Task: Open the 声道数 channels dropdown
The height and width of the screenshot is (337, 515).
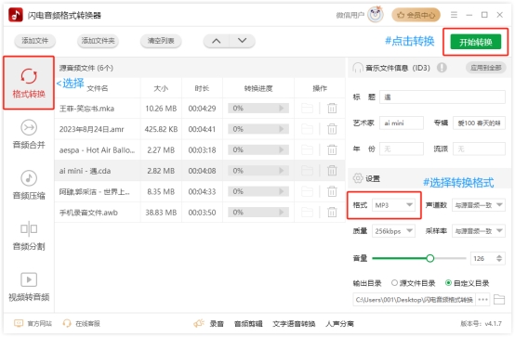Action: pos(479,205)
